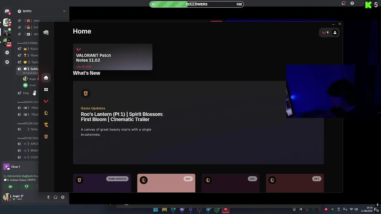
Task: Open taskbar clock showing 20:19
Action: [367, 209]
